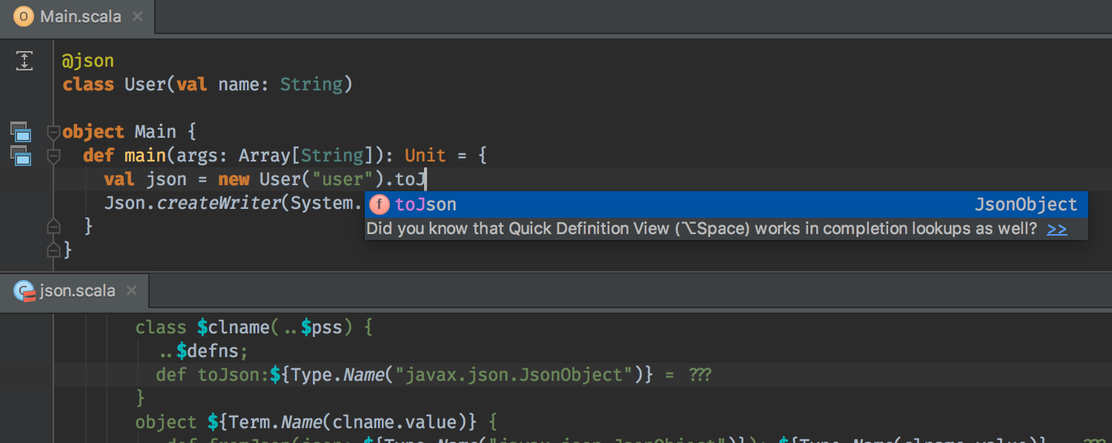The width and height of the screenshot is (1112, 443).
Task: Click the gutter icon beside def main
Action: coord(21,156)
